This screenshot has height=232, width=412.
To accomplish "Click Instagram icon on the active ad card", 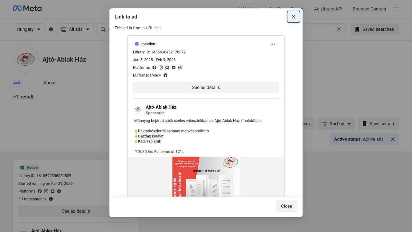I will pos(46,191).
